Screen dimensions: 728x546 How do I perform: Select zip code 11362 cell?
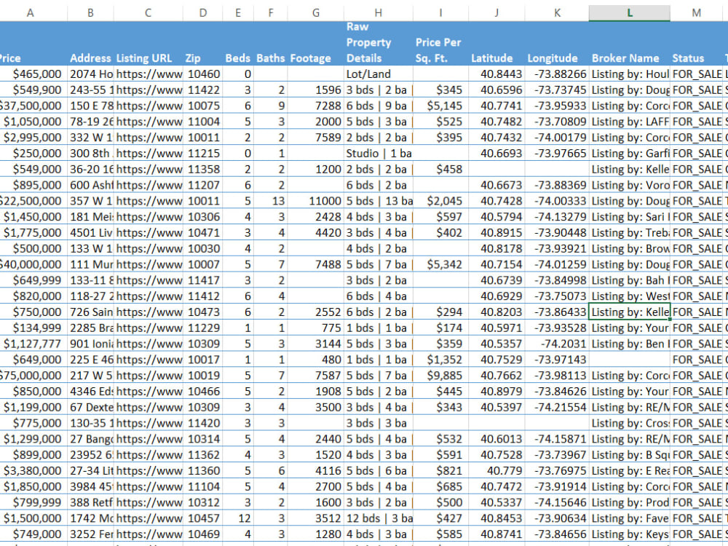pyautogui.click(x=203, y=454)
